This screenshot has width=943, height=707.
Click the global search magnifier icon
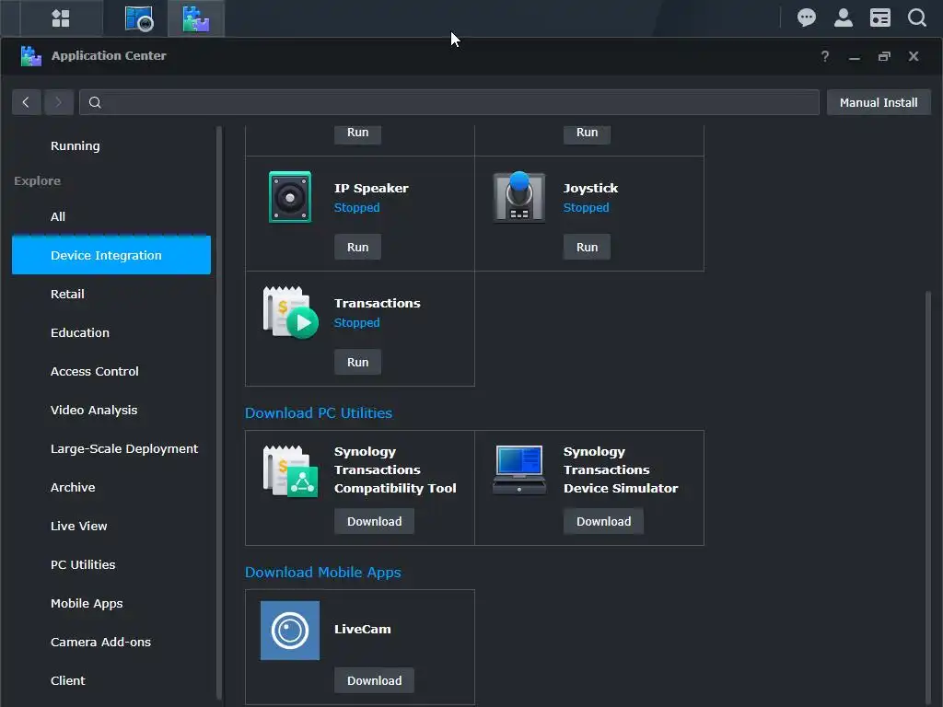click(917, 17)
